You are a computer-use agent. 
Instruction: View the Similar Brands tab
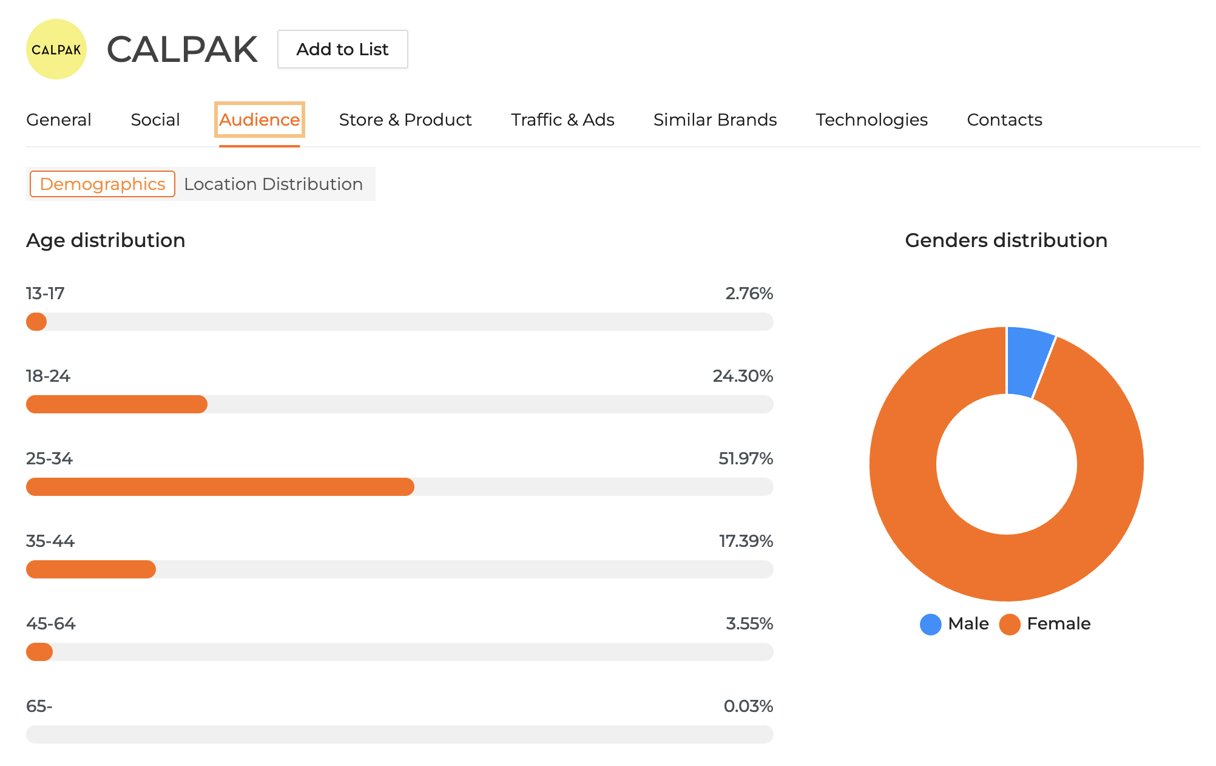[x=715, y=120]
